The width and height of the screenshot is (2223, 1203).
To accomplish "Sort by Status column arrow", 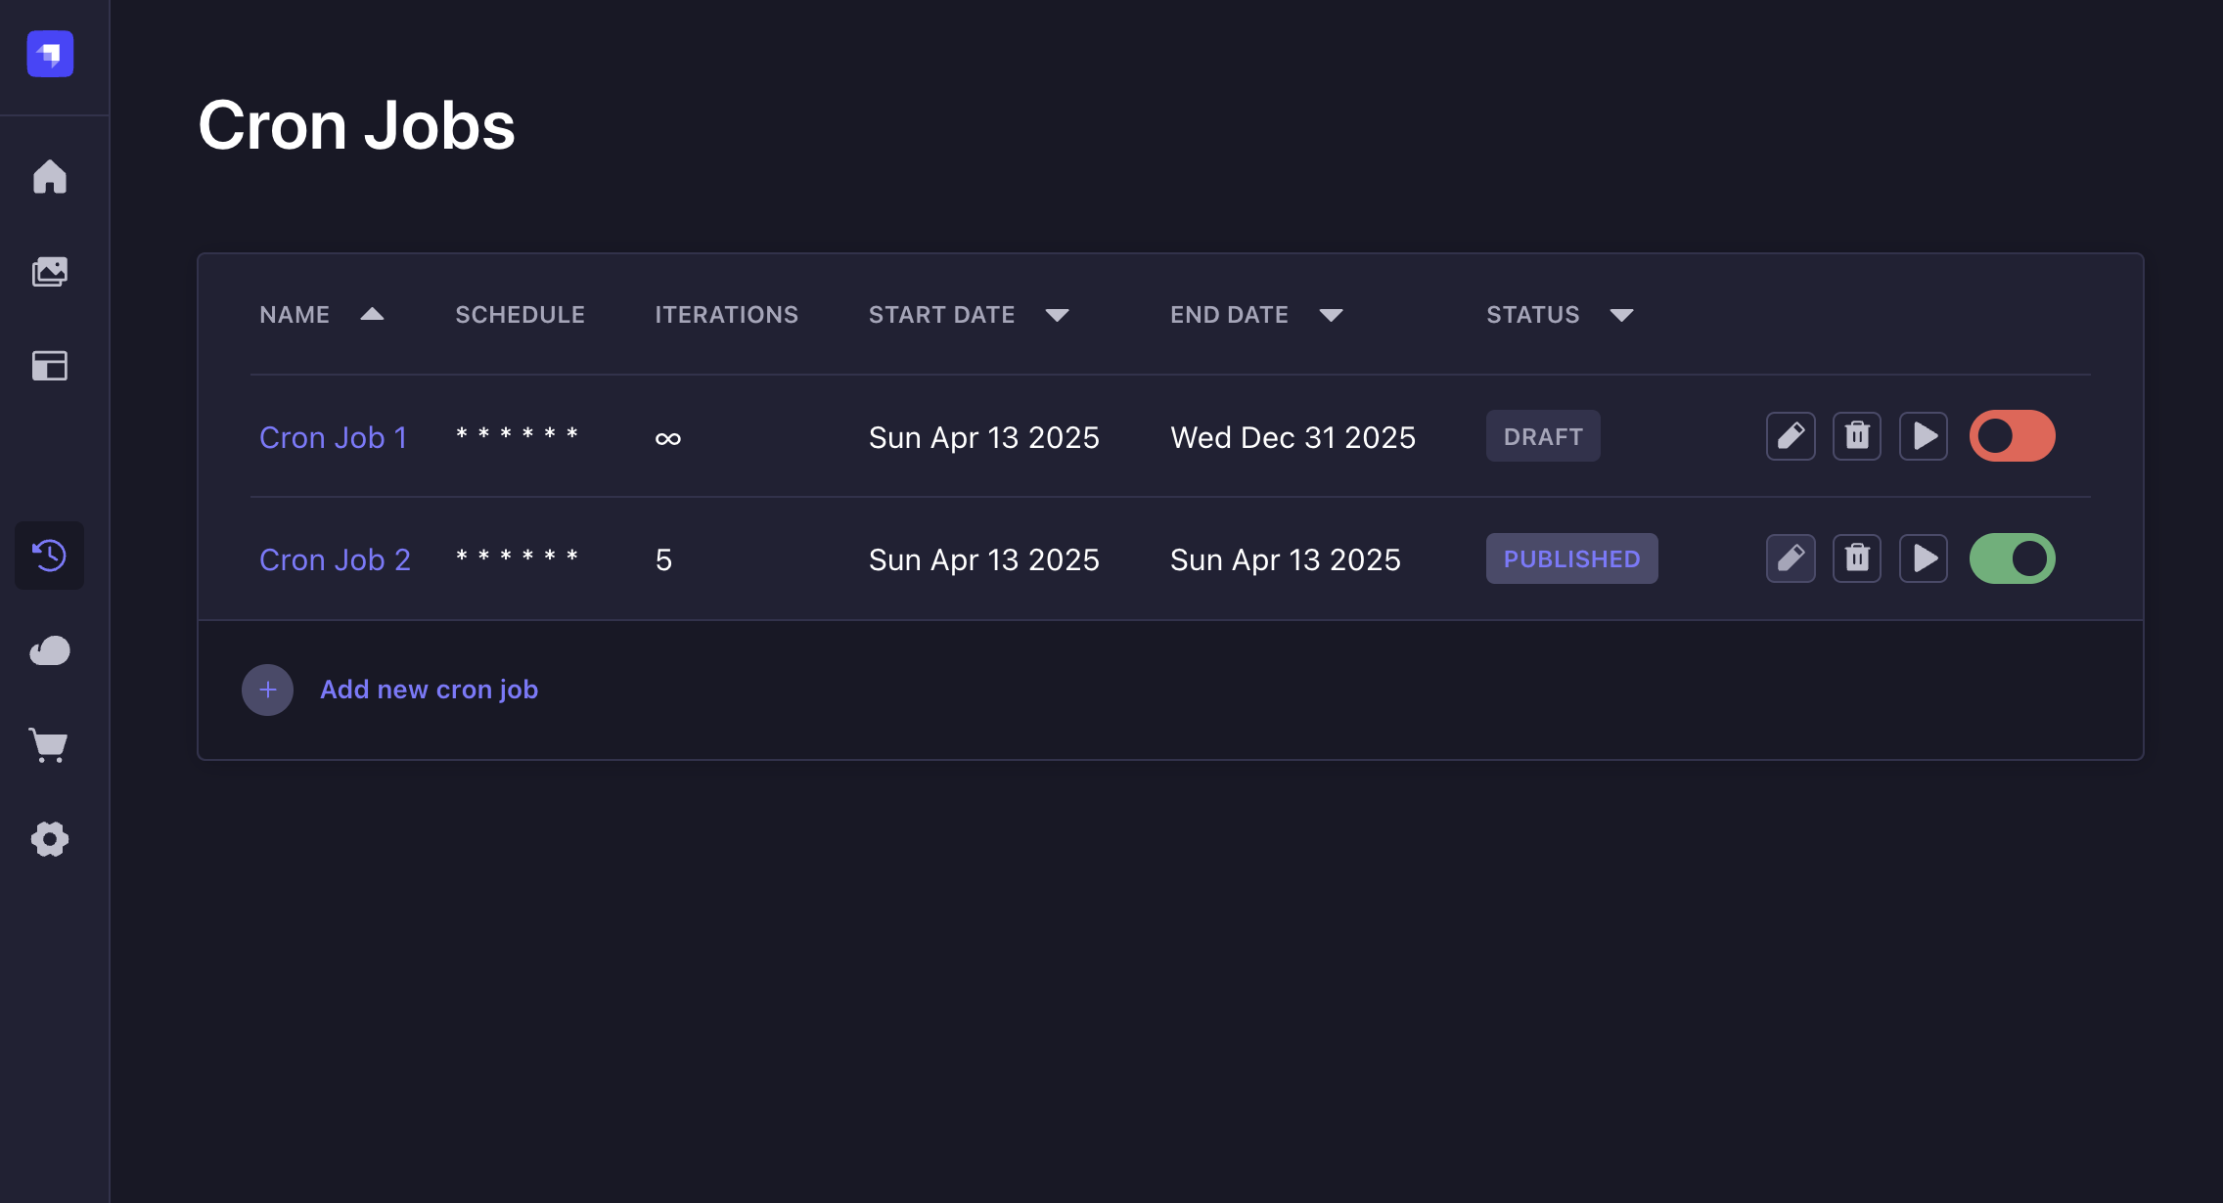I will (1621, 315).
